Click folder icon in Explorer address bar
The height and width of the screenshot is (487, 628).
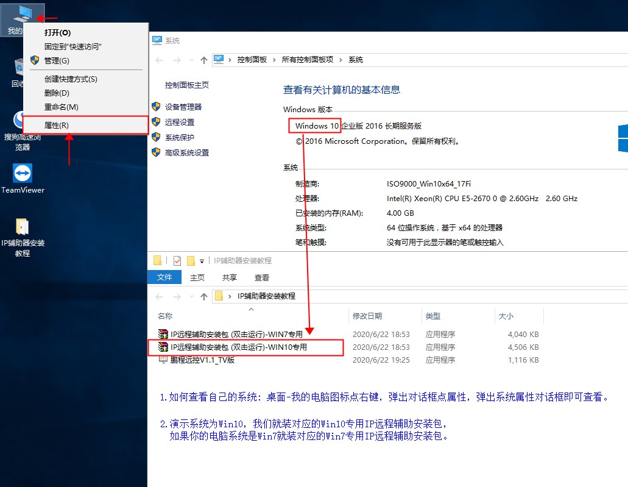point(219,296)
